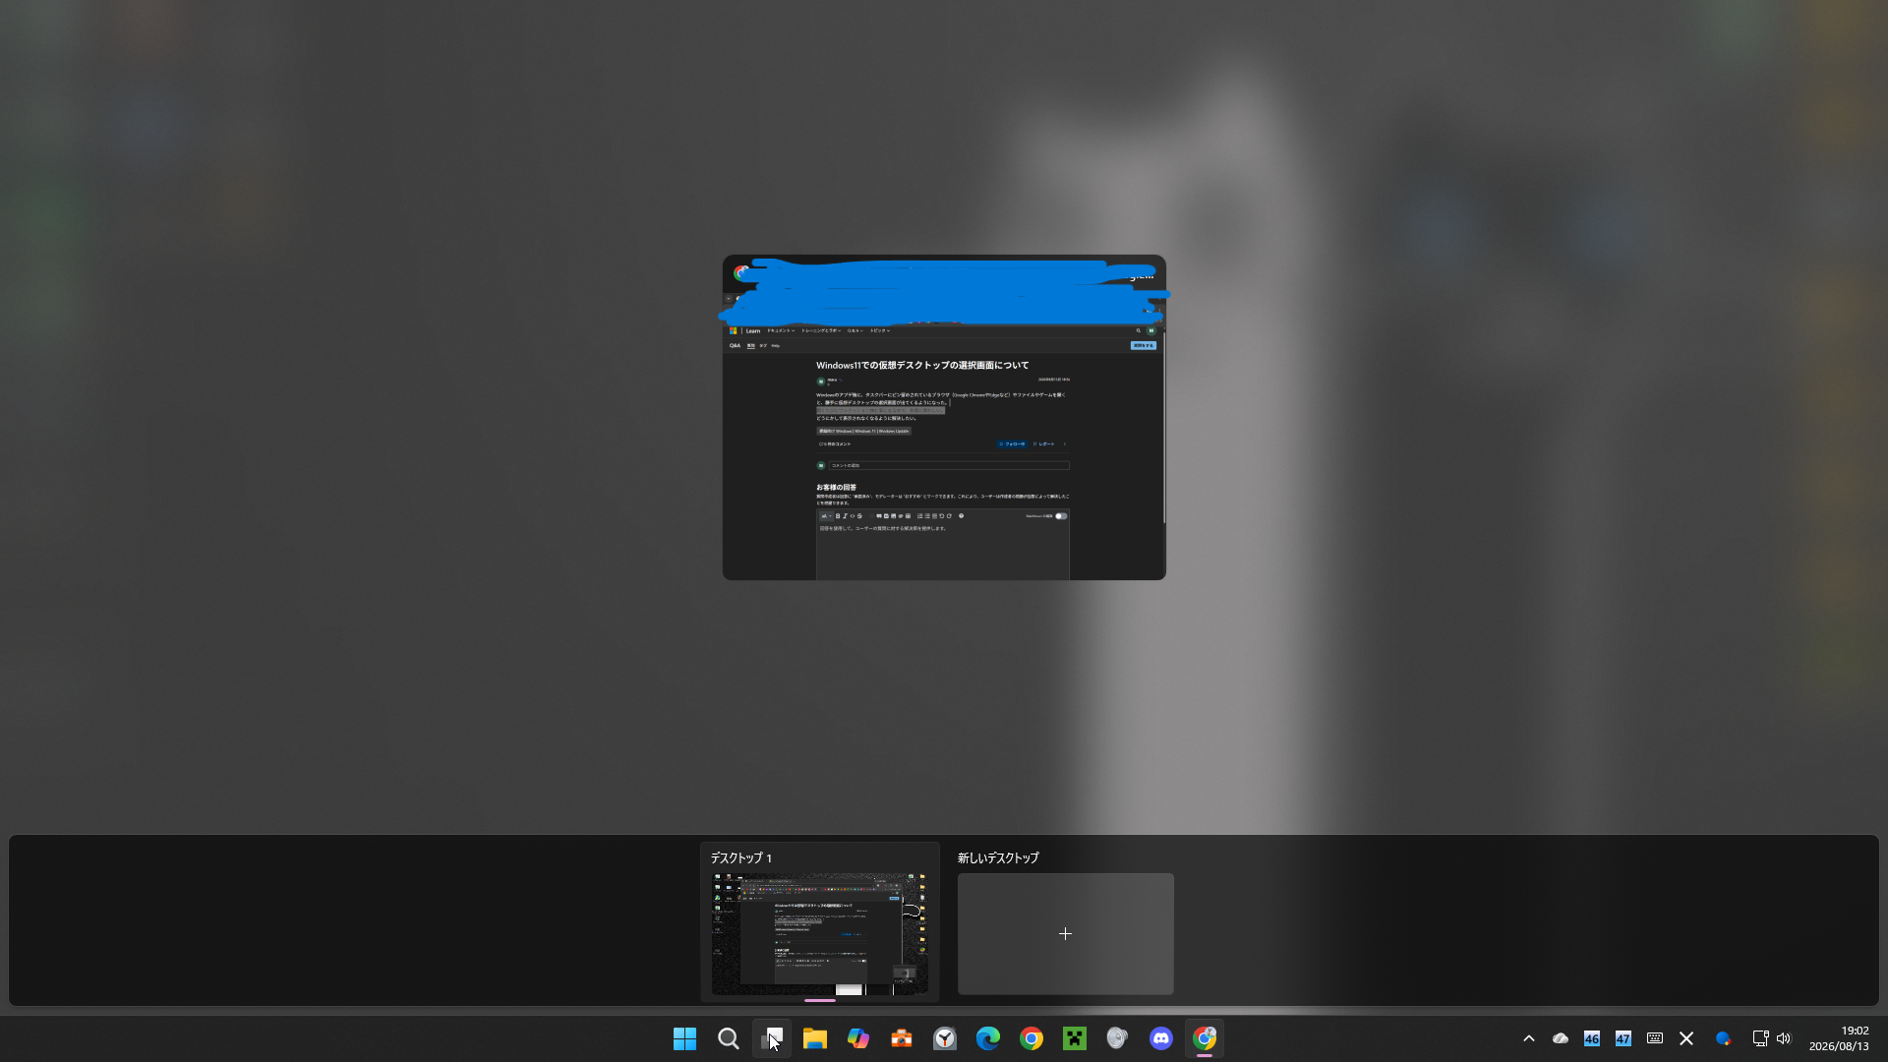The width and height of the screenshot is (1888, 1062).
Task: Launch Minecraft creeper icon on taskbar
Action: tap(1074, 1038)
